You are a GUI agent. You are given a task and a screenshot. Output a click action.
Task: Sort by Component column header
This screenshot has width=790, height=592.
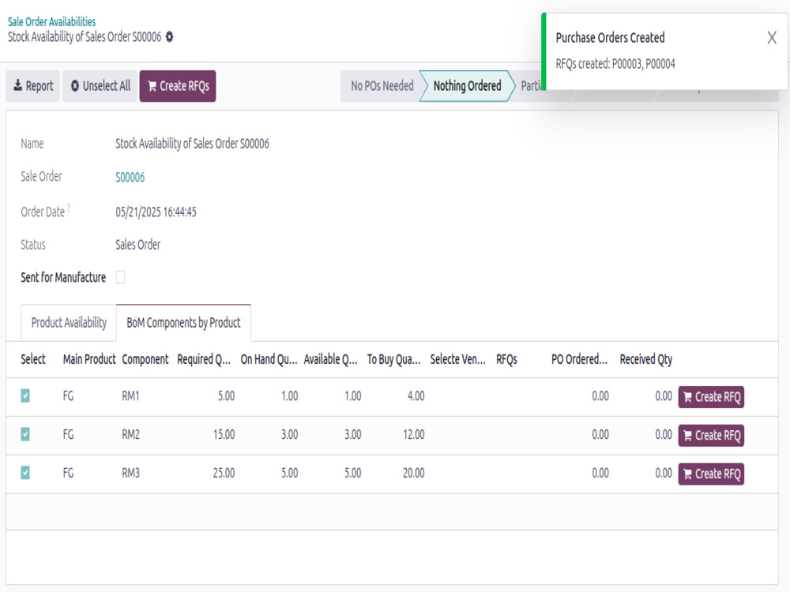145,359
